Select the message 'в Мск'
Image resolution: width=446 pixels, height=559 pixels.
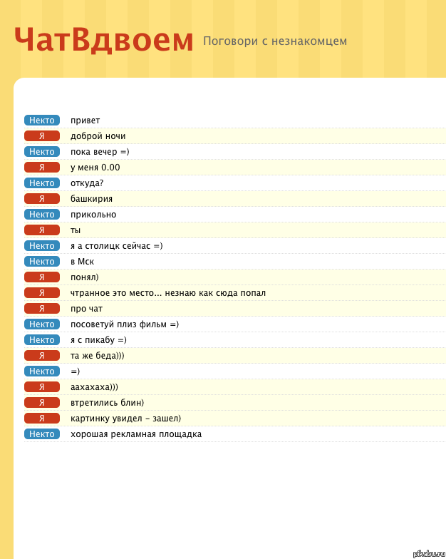coord(83,262)
